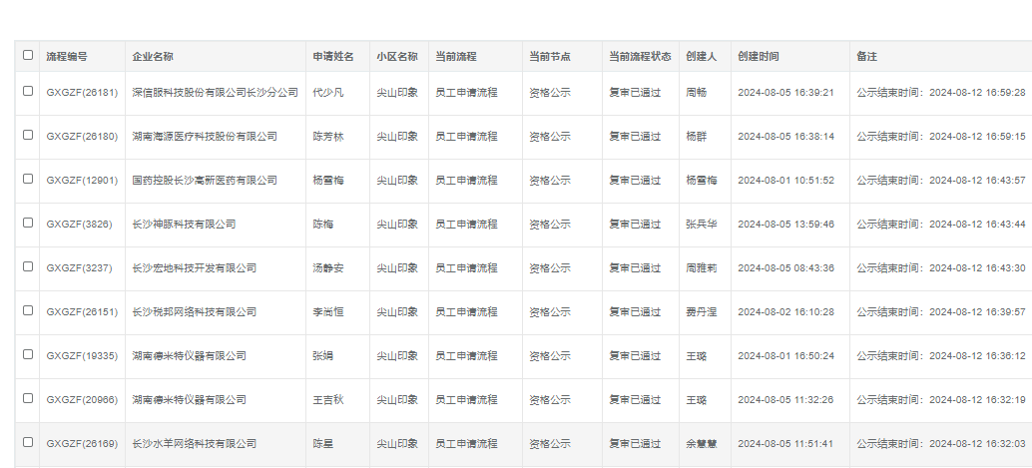This screenshot has width=1032, height=468.
Task: Mark the checkbox for row GXGZF(3237)
Action: tap(28, 266)
